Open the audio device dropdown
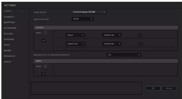 coord(89,12)
